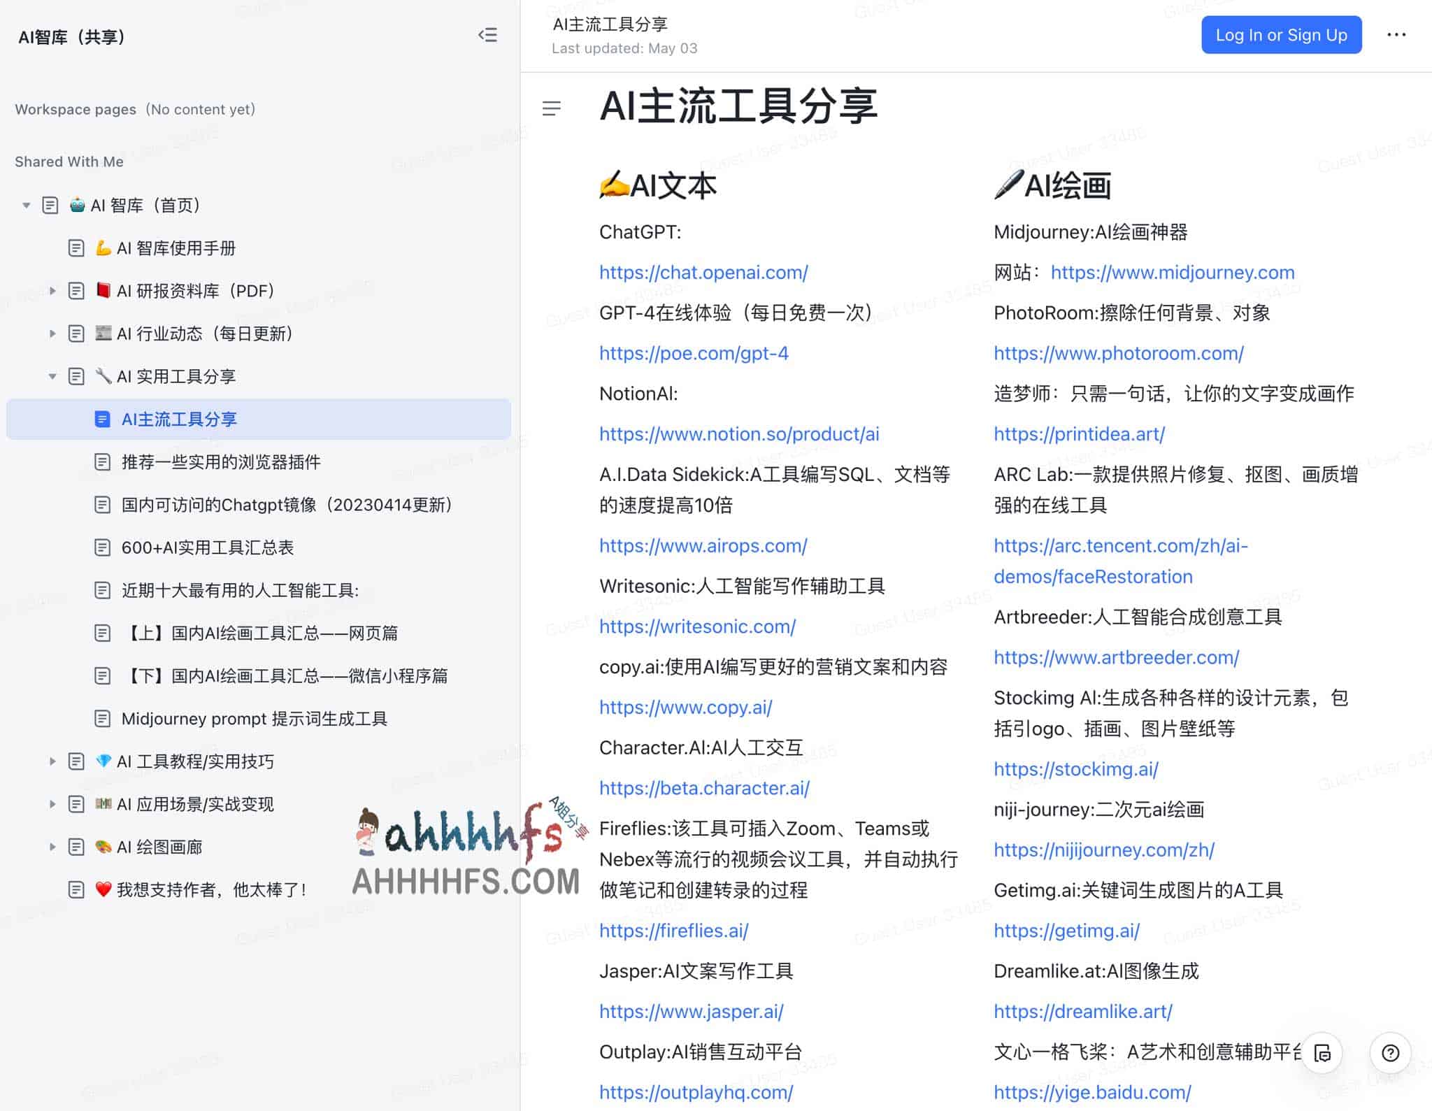
Task: Open the help question-mark icon at bottom right
Action: click(x=1390, y=1052)
